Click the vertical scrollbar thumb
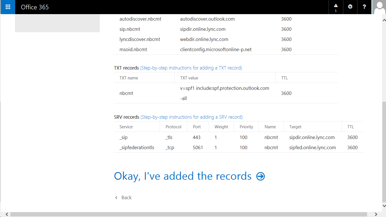The width and height of the screenshot is (386, 217). [x=384, y=152]
